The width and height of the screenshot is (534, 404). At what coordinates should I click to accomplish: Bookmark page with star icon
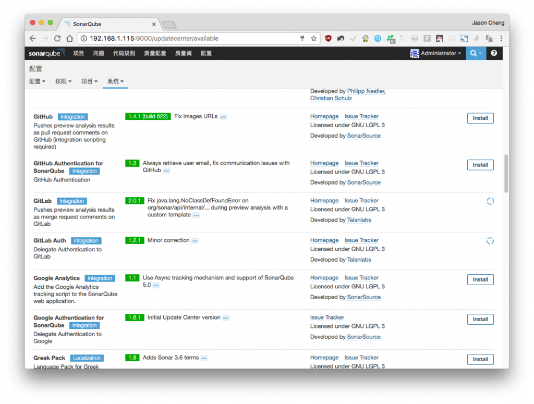[x=313, y=39]
